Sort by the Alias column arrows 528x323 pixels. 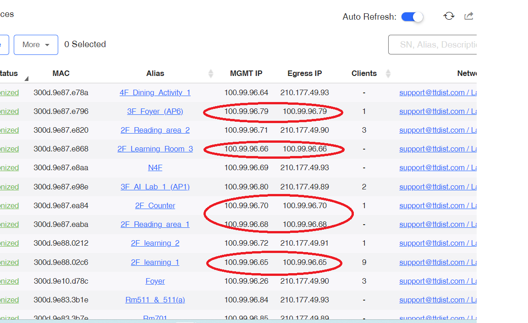click(211, 74)
